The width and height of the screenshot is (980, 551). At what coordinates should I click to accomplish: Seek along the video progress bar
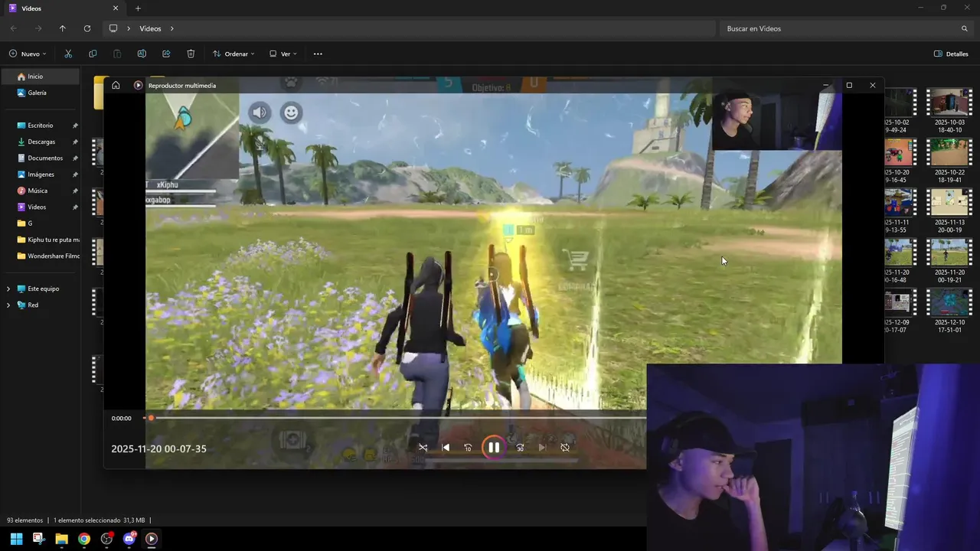point(397,418)
